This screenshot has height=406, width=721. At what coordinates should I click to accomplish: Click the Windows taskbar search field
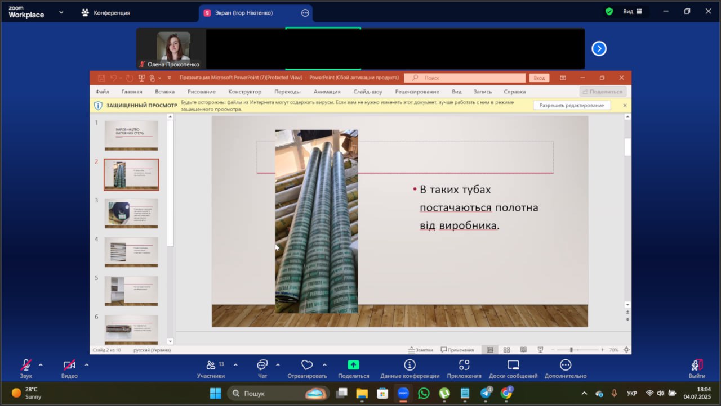[x=270, y=393]
